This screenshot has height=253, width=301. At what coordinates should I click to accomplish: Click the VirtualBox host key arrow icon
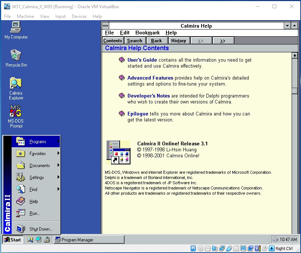(x=271, y=249)
